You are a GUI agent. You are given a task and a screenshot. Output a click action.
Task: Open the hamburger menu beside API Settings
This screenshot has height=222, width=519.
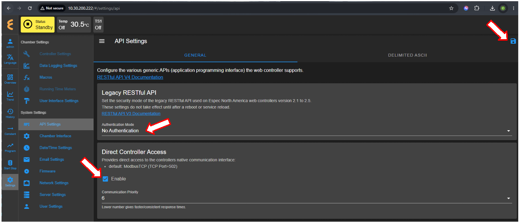[x=102, y=41]
